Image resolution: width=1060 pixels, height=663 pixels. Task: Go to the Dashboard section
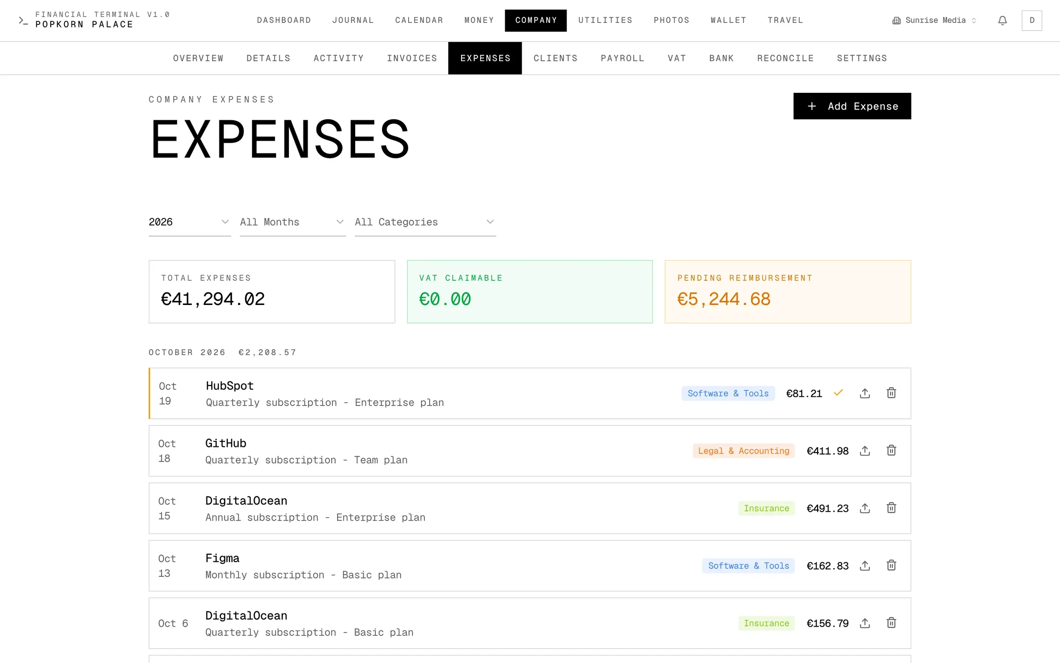click(x=284, y=20)
